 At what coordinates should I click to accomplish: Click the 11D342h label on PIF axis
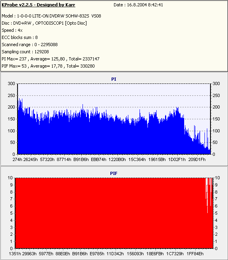click(115, 254)
